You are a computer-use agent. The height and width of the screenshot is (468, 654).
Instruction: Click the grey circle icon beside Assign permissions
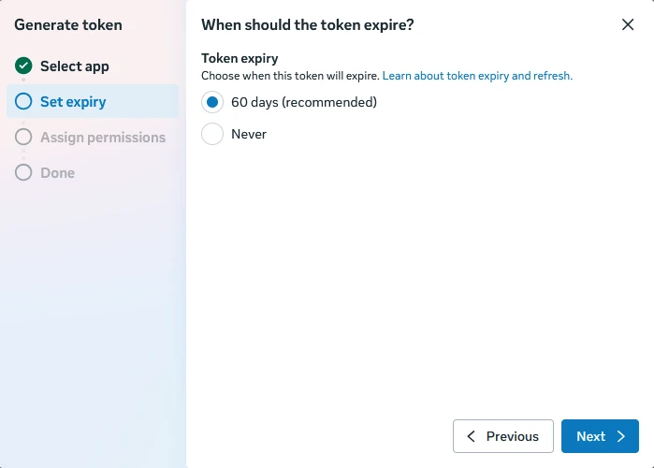tap(23, 137)
